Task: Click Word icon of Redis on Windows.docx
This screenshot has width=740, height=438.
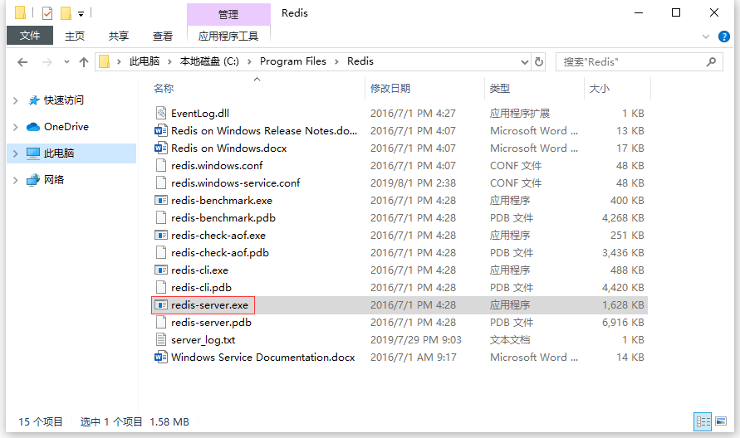Action: (161, 148)
